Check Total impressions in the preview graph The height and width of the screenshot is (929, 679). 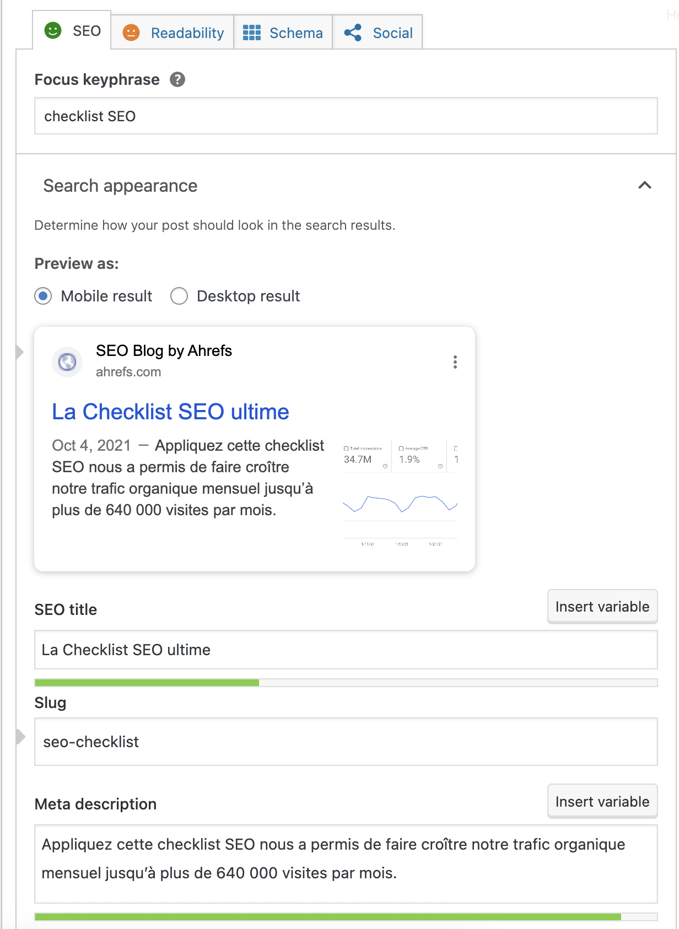346,447
